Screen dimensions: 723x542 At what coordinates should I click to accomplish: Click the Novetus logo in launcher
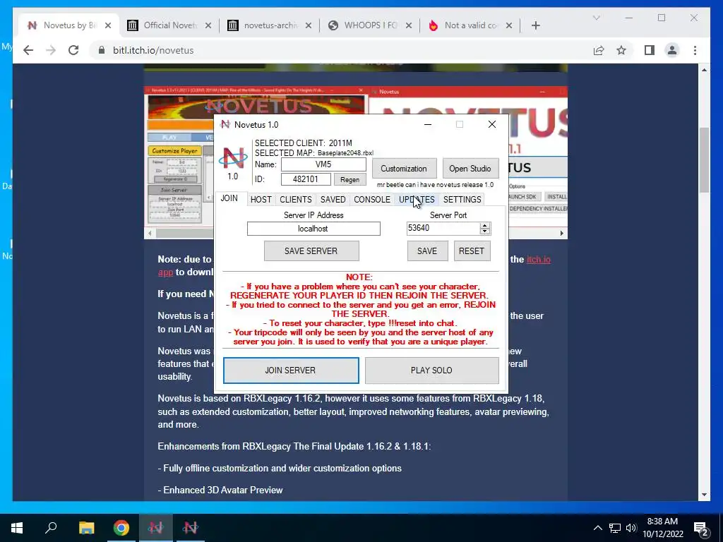[233, 158]
